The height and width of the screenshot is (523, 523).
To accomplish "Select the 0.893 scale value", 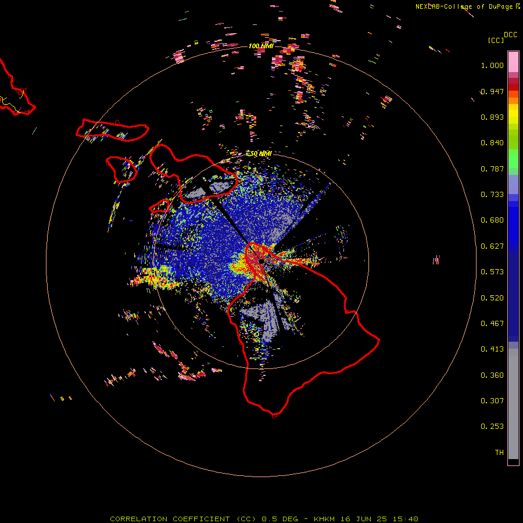I will pos(492,117).
